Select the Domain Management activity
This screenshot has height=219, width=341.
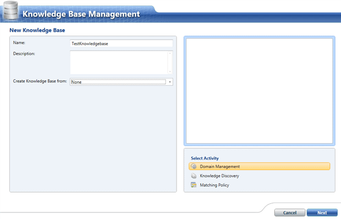[x=260, y=166]
